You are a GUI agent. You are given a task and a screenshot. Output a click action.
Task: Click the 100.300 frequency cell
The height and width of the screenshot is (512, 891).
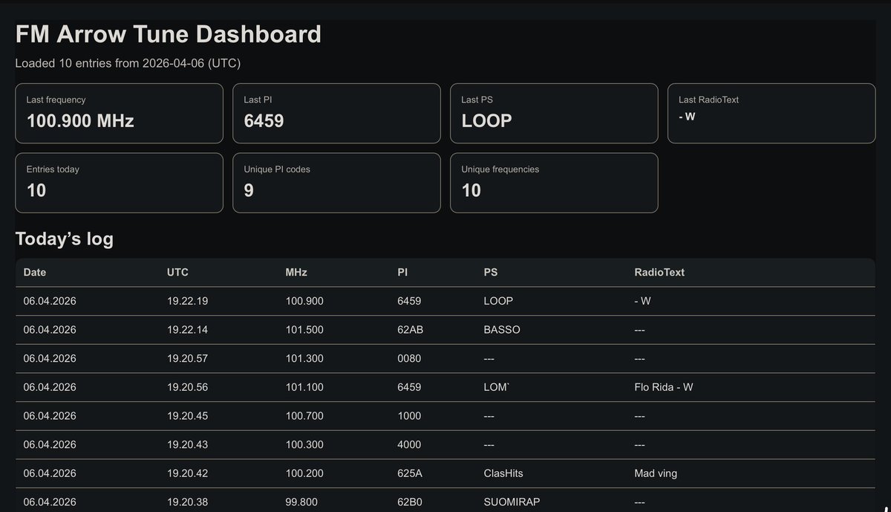click(x=304, y=444)
